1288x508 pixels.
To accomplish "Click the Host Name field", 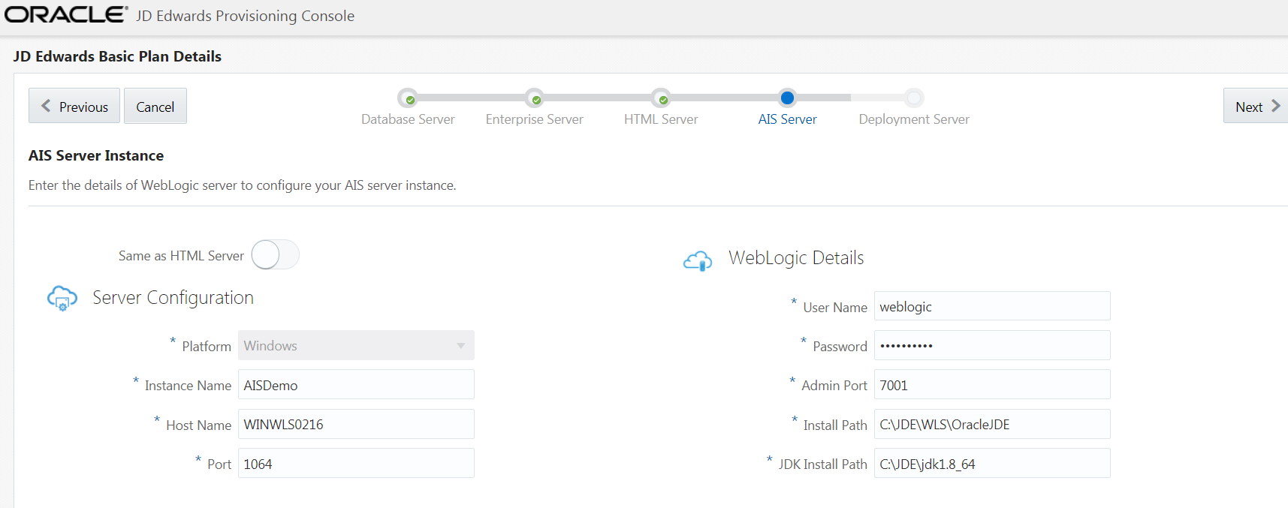I will (356, 424).
